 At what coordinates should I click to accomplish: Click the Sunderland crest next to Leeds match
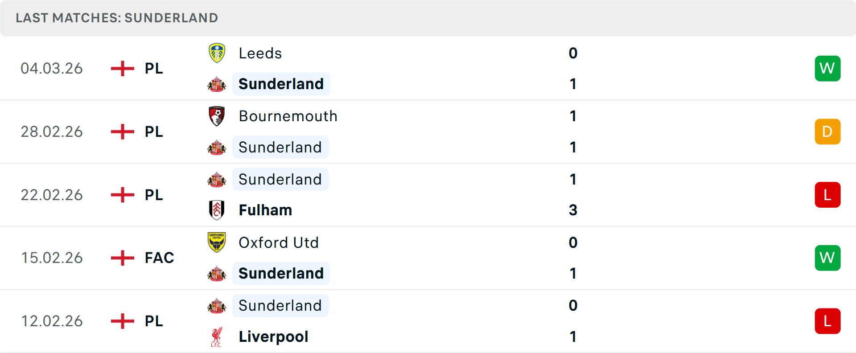tap(217, 83)
